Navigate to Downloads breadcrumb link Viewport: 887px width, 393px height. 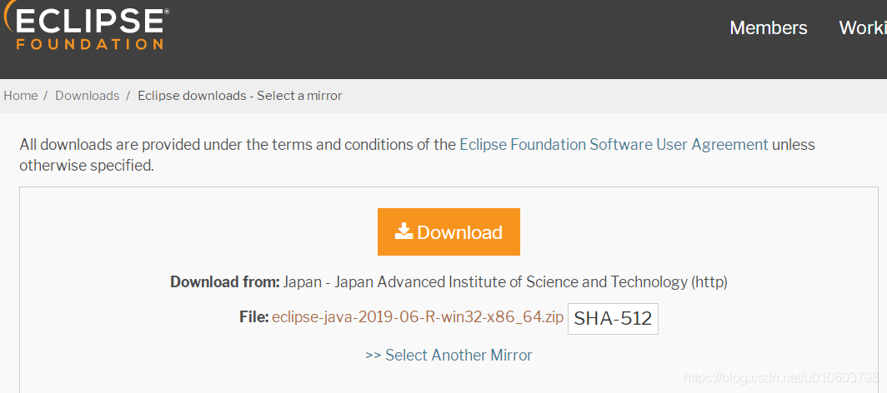87,96
